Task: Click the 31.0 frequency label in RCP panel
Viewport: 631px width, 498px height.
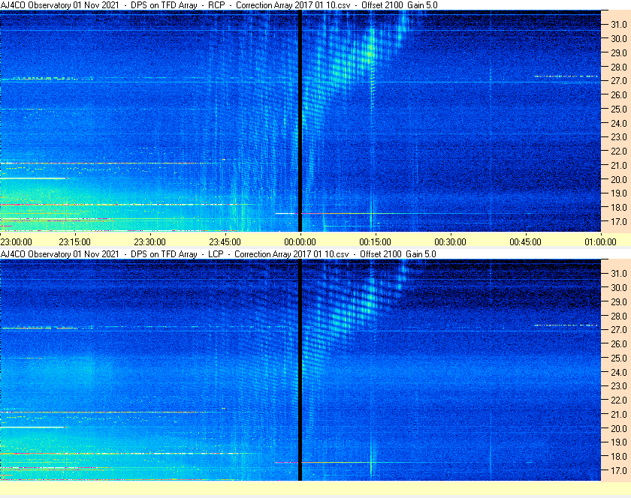Action: pyautogui.click(x=619, y=25)
